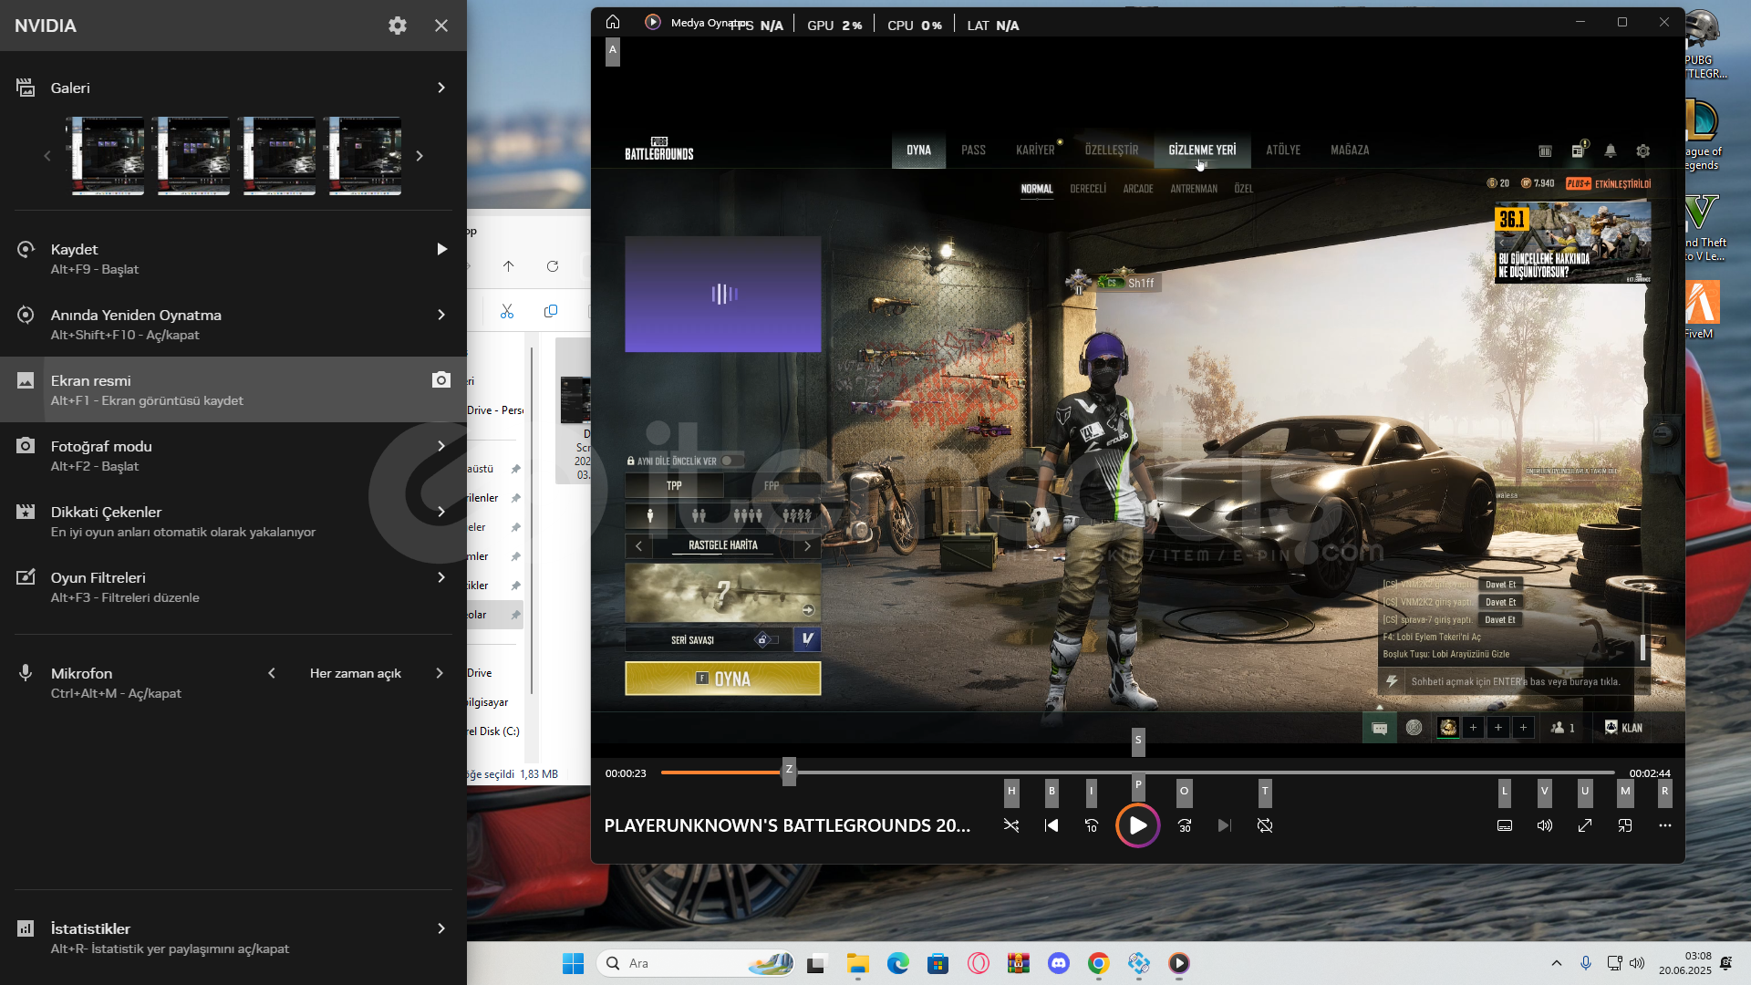
Task: Show hidden system tray icons
Action: pos(1557,963)
